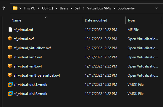
Task: Jump to VirtualBox VMs breadcrumb folder
Action: pos(99,8)
